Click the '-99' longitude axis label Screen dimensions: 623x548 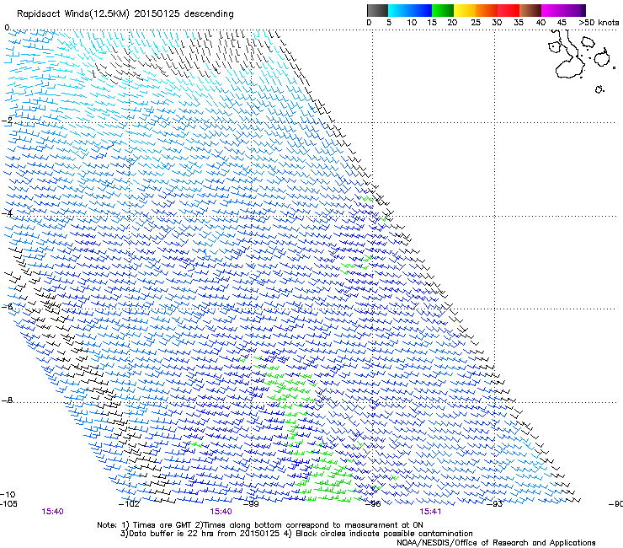pyautogui.click(x=251, y=504)
